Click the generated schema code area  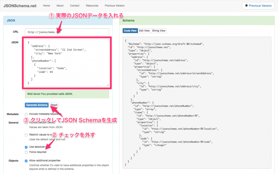197,103
